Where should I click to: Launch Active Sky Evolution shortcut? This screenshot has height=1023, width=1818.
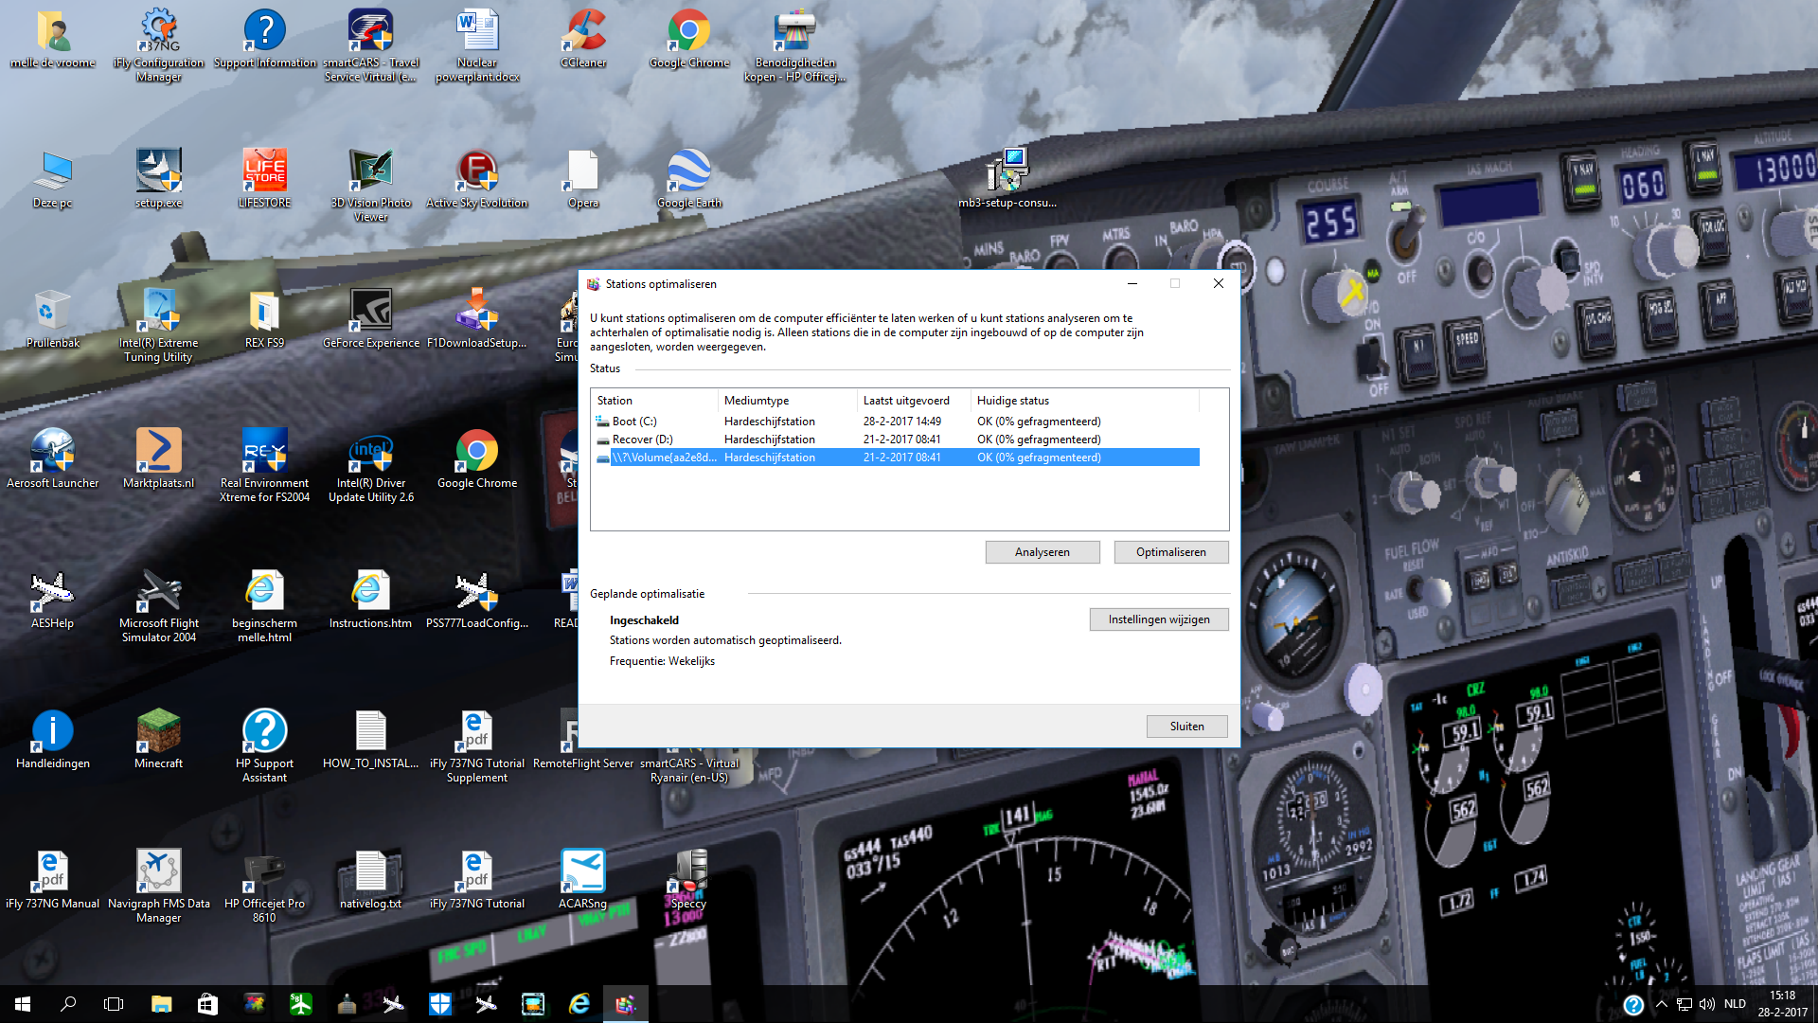477,179
